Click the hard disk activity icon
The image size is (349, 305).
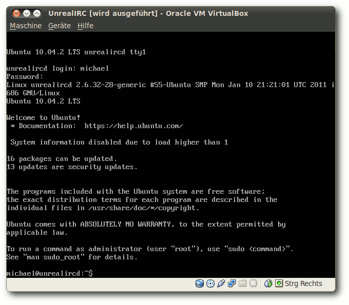[x=200, y=283]
